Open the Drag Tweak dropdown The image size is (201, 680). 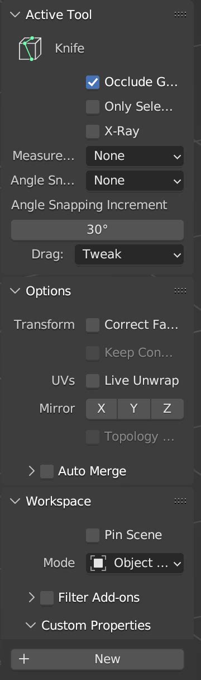[x=129, y=254]
